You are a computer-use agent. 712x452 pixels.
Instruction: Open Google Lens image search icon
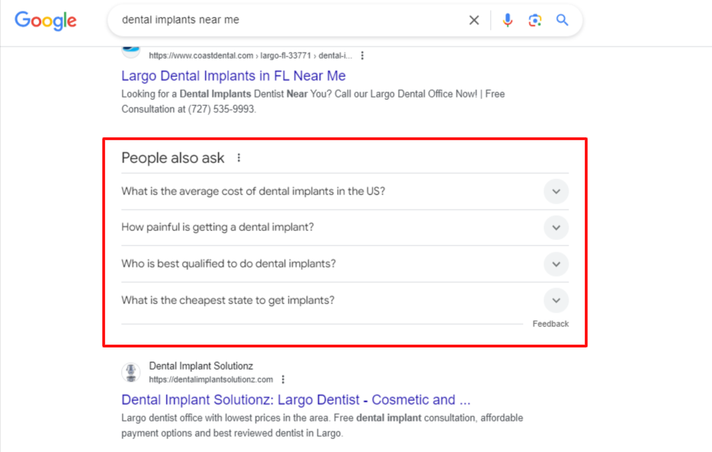(x=534, y=20)
